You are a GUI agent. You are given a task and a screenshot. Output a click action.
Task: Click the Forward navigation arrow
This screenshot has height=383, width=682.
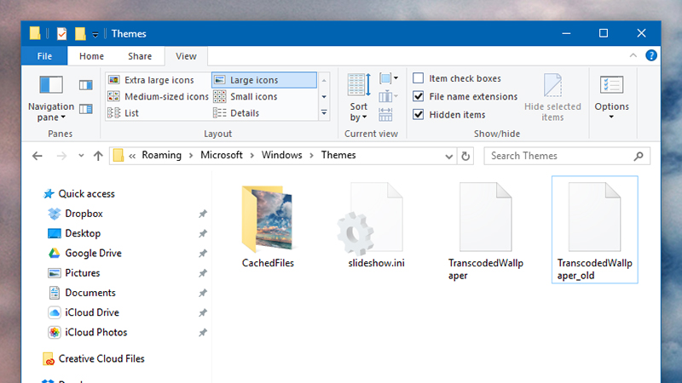61,156
